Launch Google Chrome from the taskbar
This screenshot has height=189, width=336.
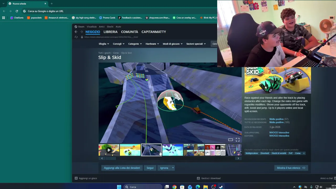(174, 187)
